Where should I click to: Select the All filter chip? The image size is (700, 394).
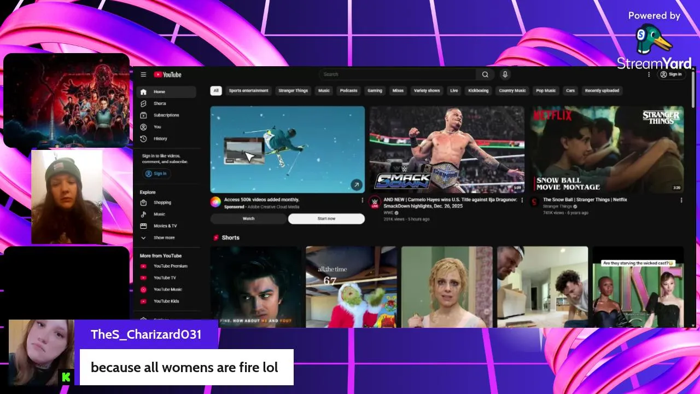[216, 91]
